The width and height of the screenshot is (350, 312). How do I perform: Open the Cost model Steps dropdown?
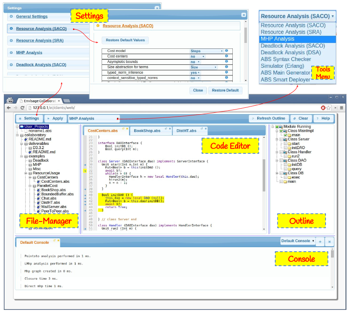click(x=207, y=51)
